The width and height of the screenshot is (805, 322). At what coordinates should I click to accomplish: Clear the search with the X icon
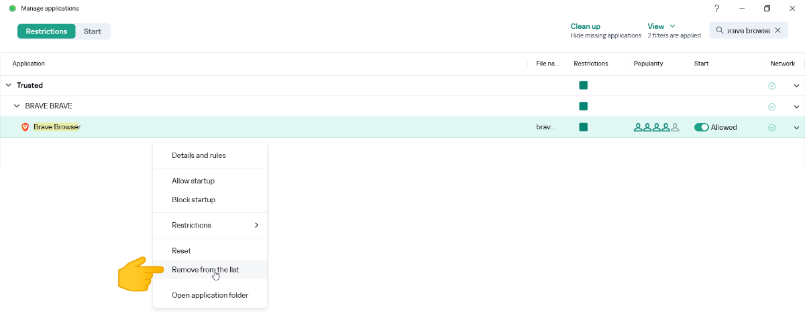[778, 30]
